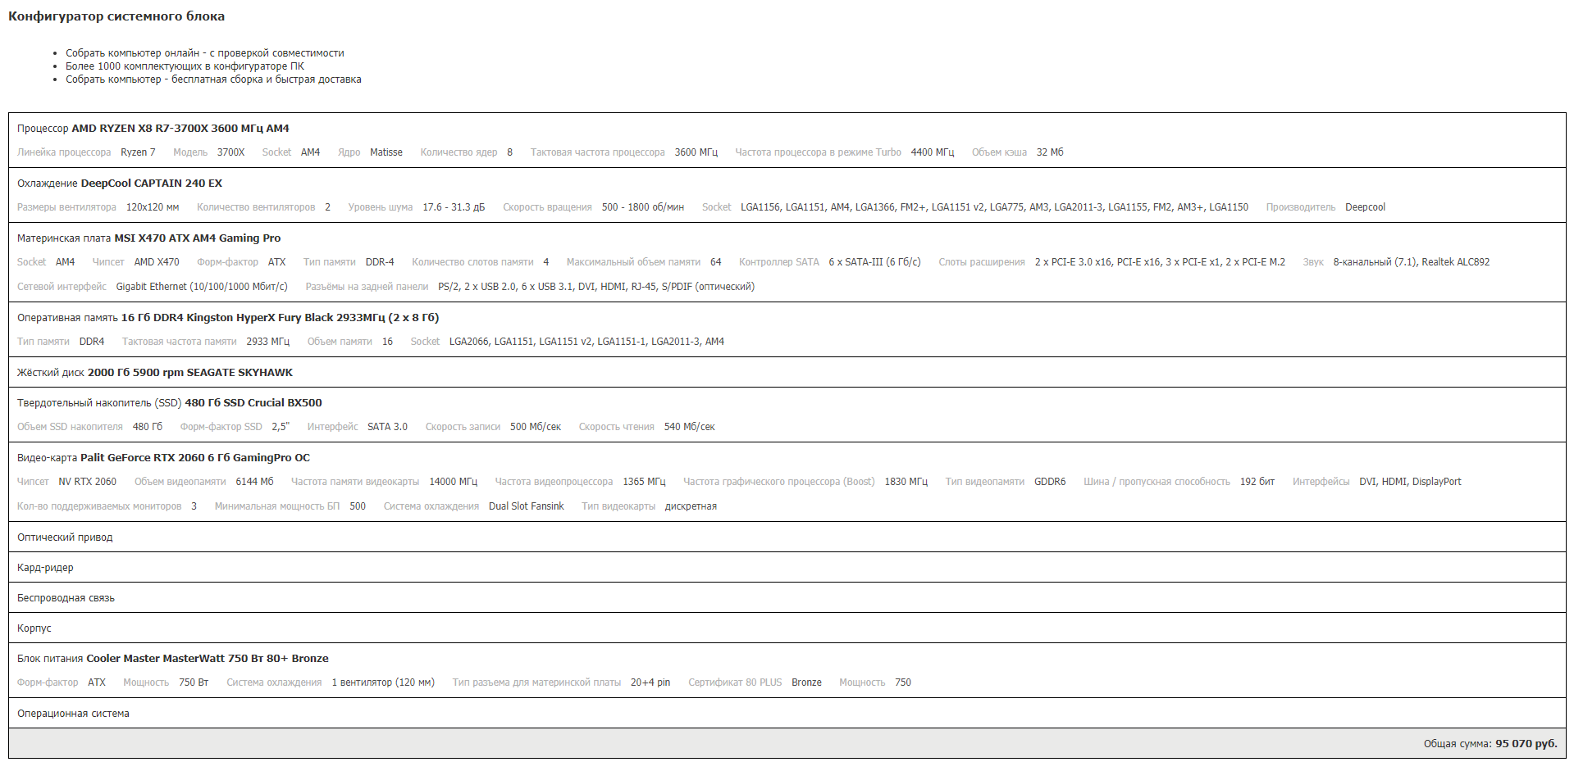Image resolution: width=1574 pixels, height=771 pixels.
Task: Open the "Беспроводная связь" row
Action: point(787,597)
